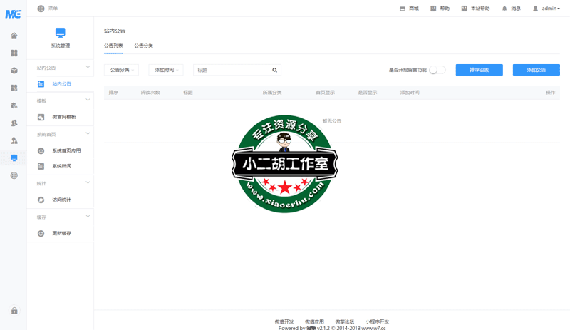
Task: Click the 所属分类 column header
Action: (272, 93)
